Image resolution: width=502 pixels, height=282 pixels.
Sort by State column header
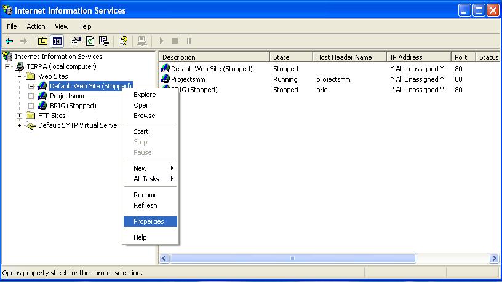click(x=291, y=57)
